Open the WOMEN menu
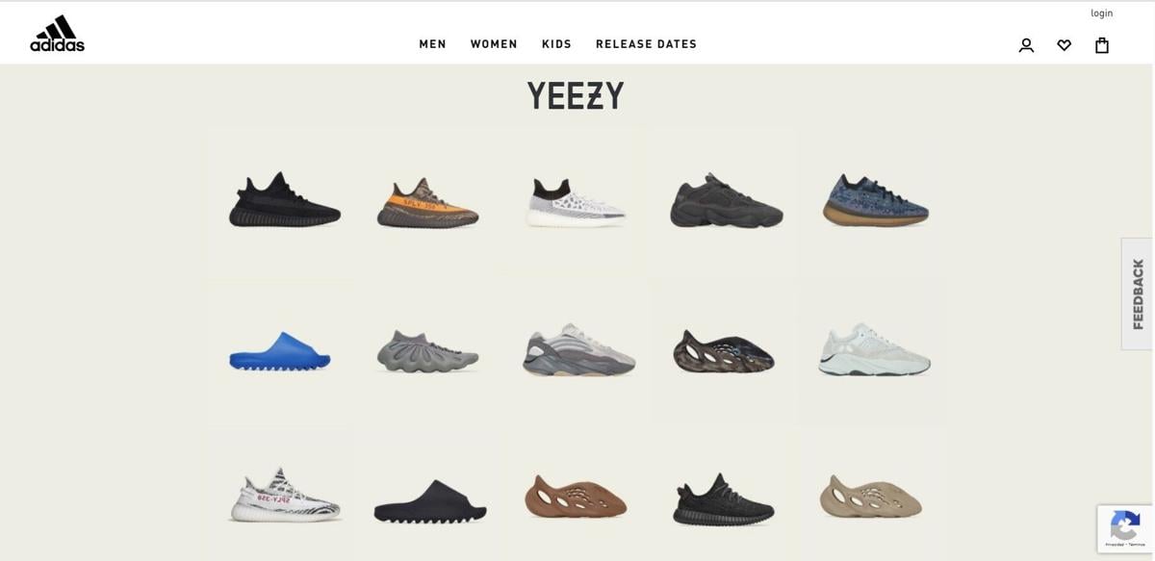Viewport: 1155px width, 561px height. (494, 44)
